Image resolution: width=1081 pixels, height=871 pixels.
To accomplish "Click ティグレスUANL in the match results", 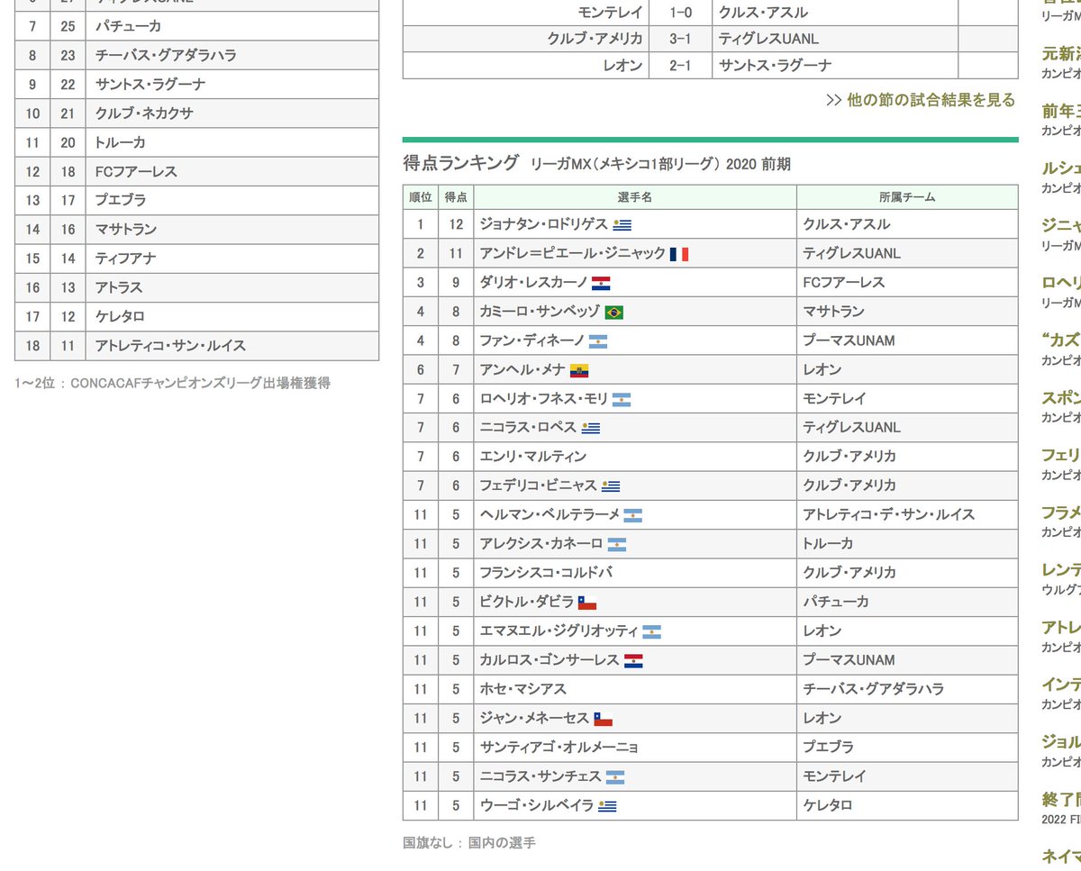I will click(768, 39).
